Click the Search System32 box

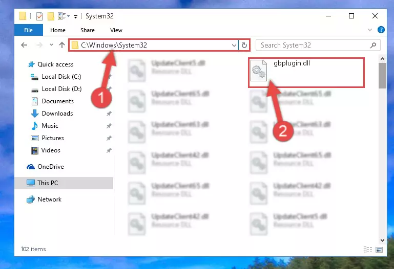(x=318, y=45)
